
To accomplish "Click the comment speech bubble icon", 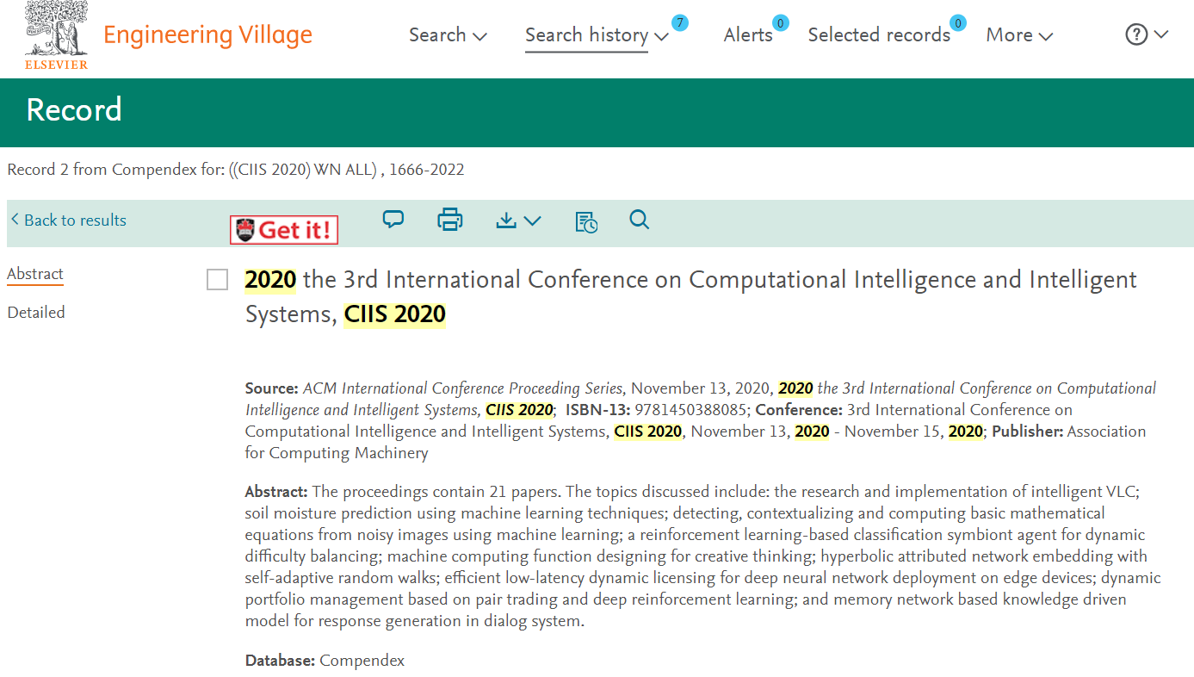I will click(x=393, y=220).
